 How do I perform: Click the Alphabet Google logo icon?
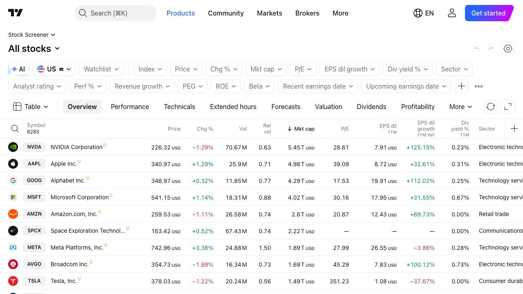point(13,180)
